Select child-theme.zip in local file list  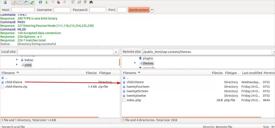coord(16,87)
